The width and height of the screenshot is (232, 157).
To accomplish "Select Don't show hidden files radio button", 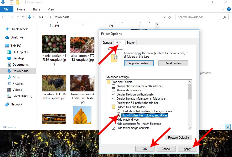I will (x=118, y=111).
